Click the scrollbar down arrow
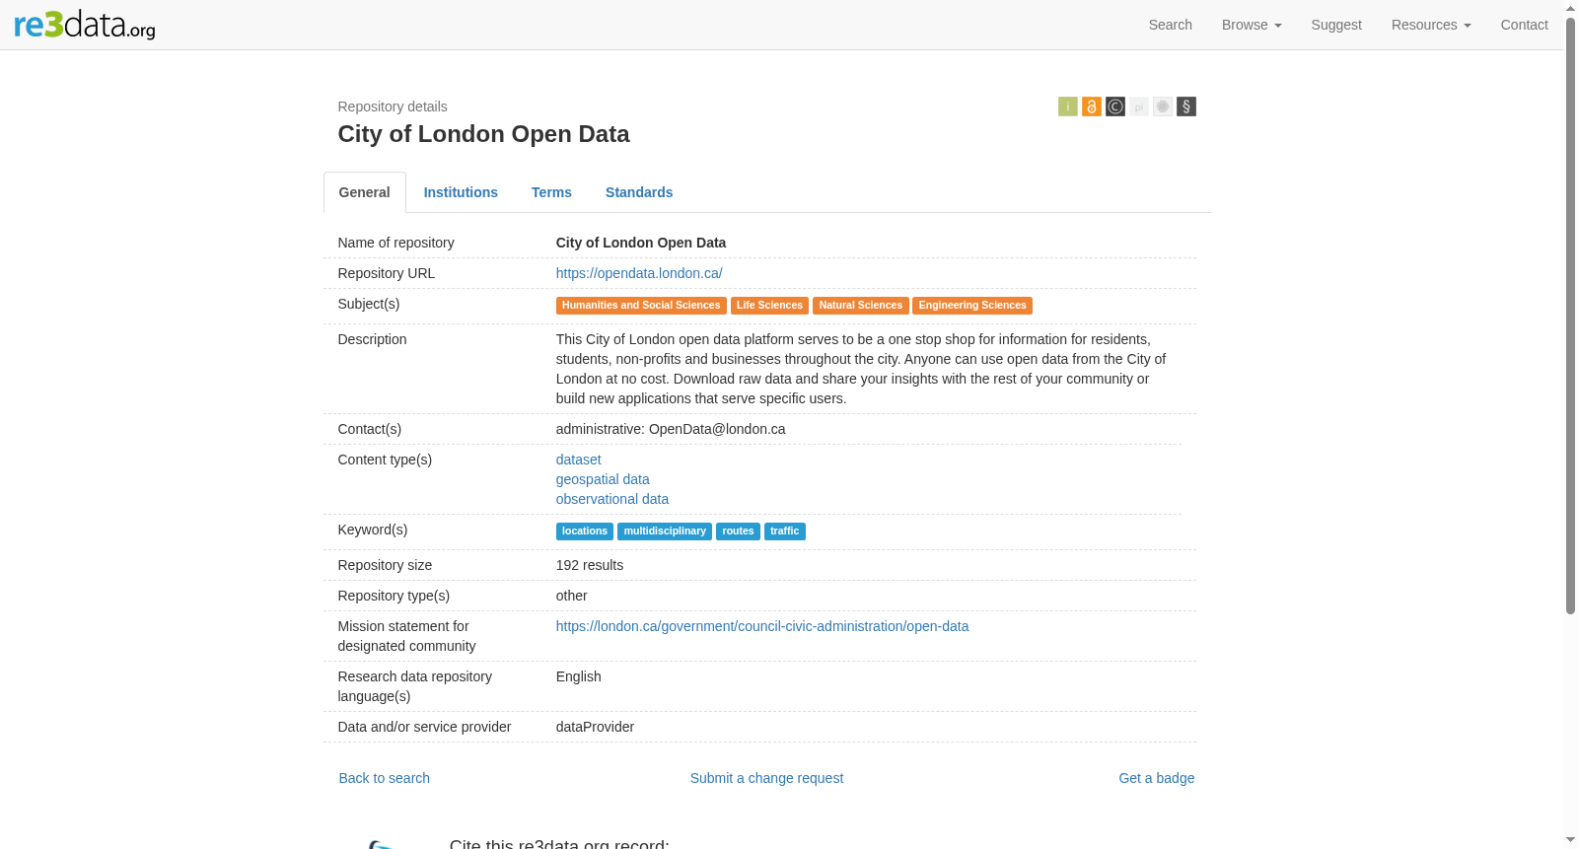 [1571, 841]
